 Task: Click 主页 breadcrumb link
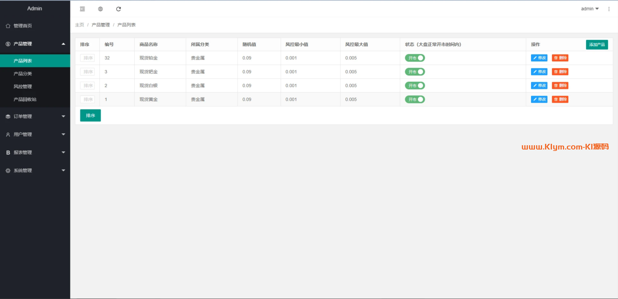pos(80,25)
